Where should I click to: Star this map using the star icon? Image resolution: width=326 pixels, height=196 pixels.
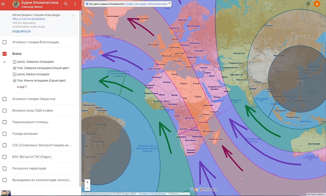click(x=73, y=15)
